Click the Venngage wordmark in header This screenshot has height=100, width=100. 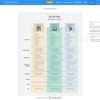(13, 2)
